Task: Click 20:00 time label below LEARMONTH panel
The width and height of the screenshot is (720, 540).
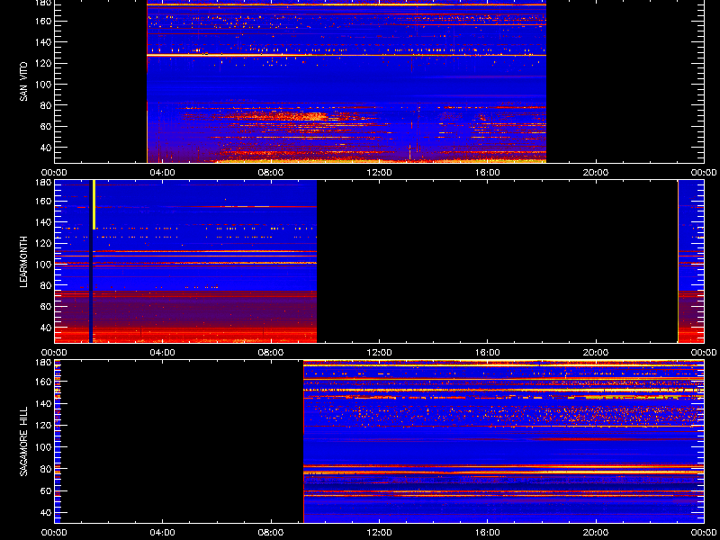Action: click(596, 353)
